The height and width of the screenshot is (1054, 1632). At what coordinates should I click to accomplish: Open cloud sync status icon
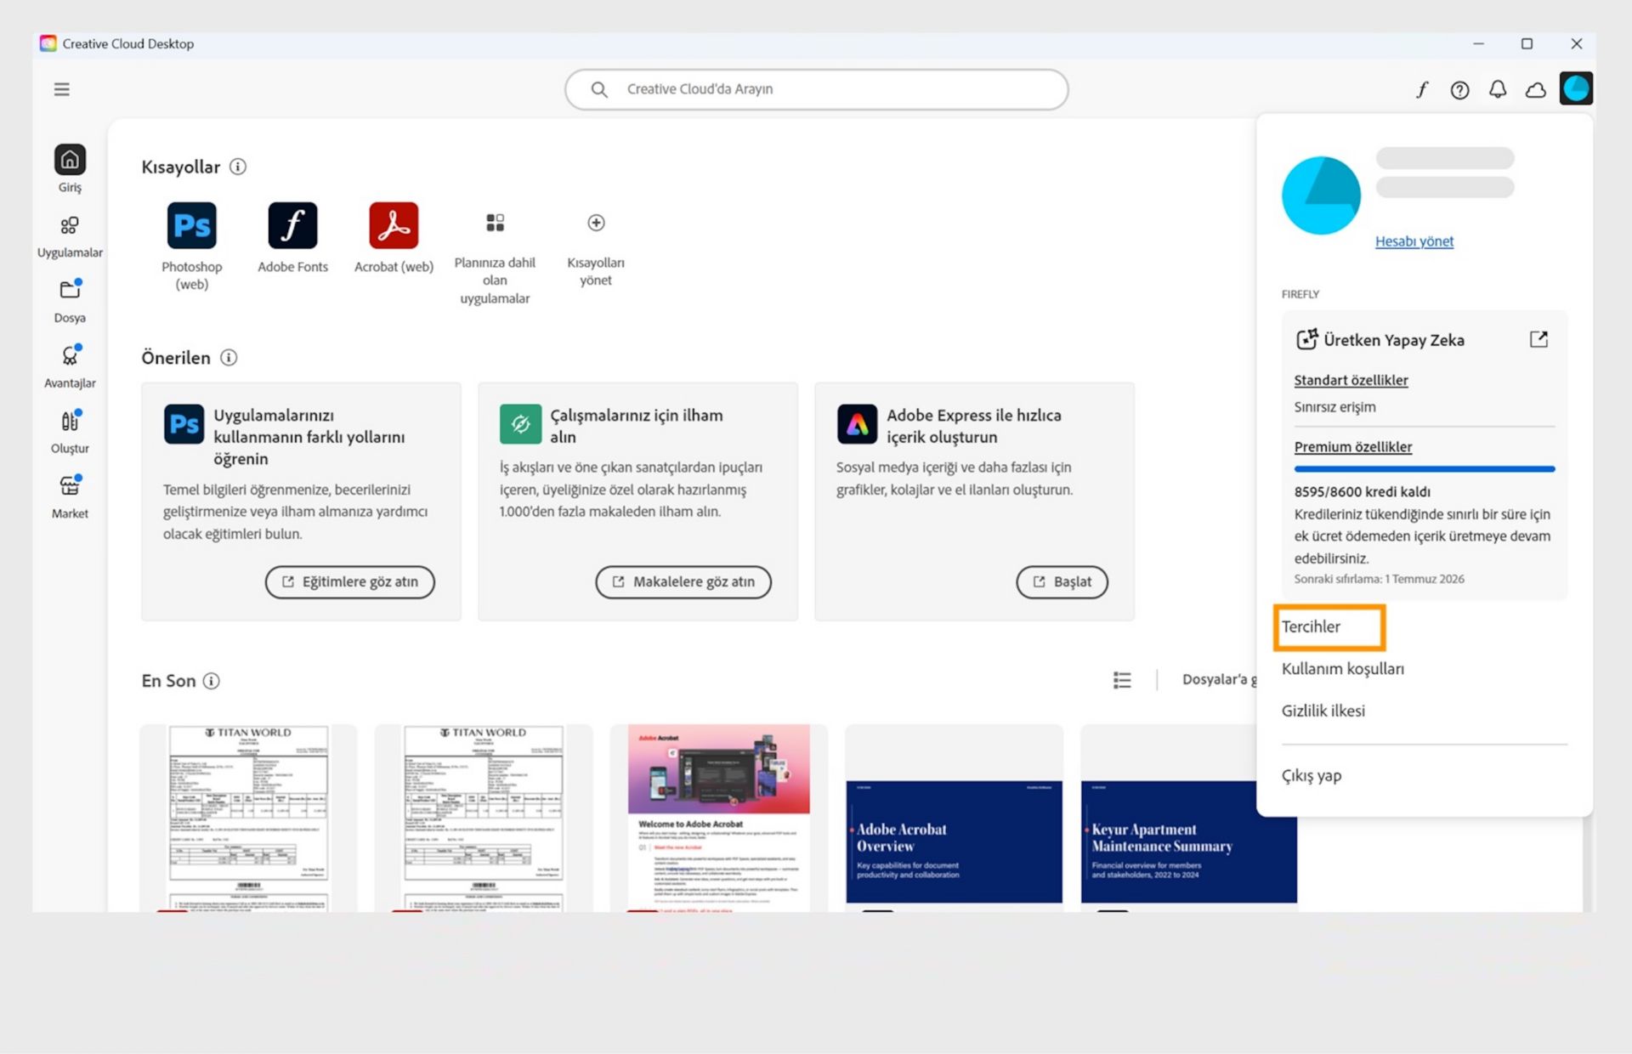click(1535, 89)
